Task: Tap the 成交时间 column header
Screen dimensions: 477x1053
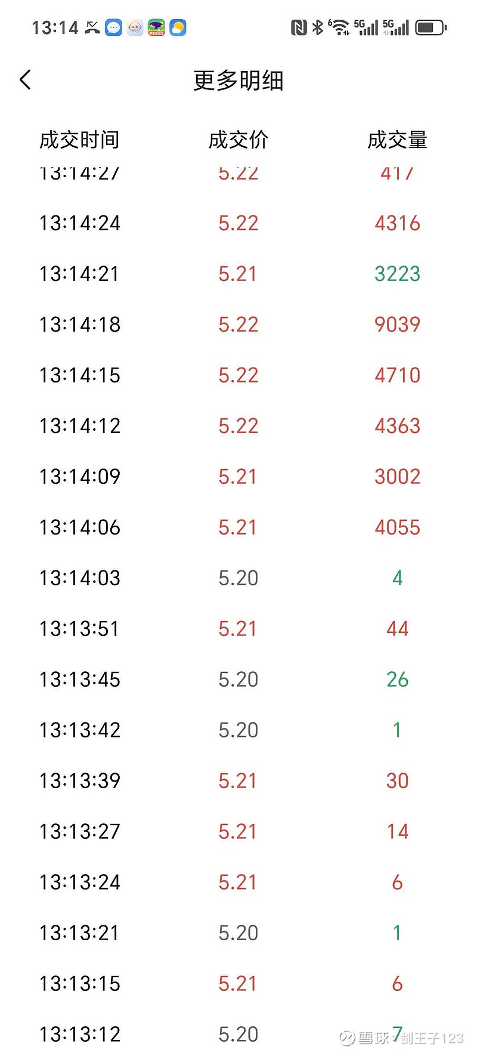Action: point(79,140)
